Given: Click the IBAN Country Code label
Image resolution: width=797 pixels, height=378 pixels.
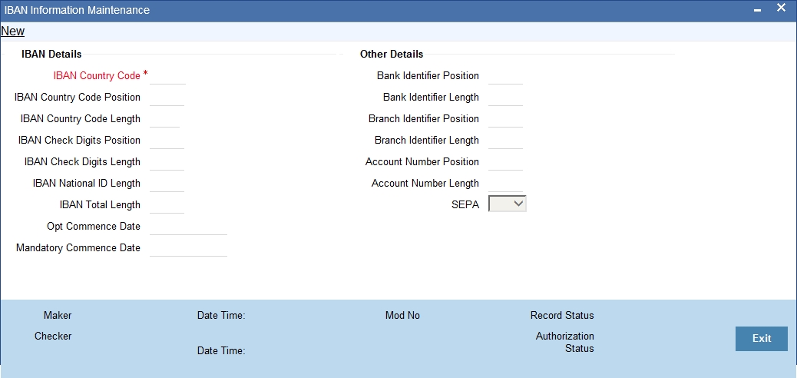Looking at the screenshot, I should pyautogui.click(x=97, y=76).
